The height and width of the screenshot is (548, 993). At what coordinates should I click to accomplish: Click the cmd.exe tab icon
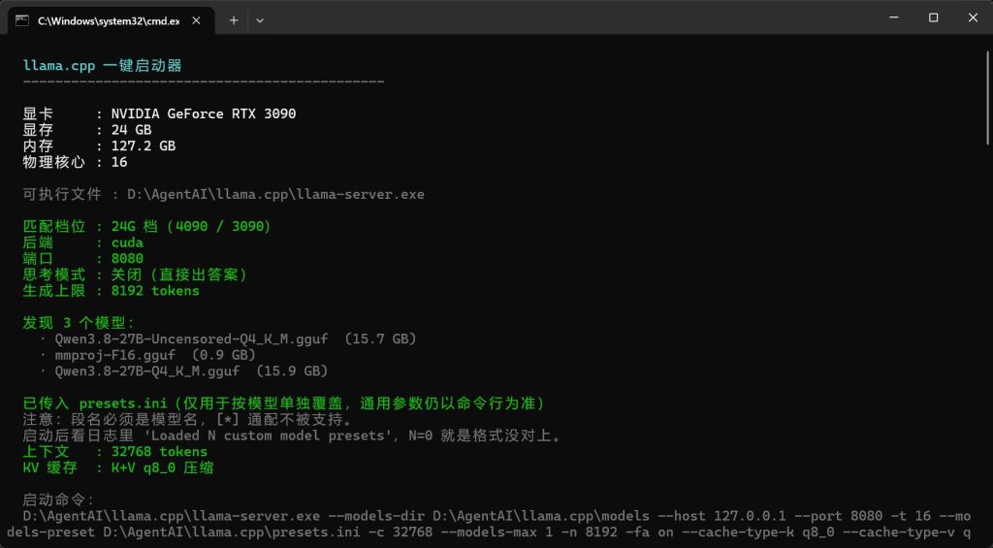click(x=22, y=20)
